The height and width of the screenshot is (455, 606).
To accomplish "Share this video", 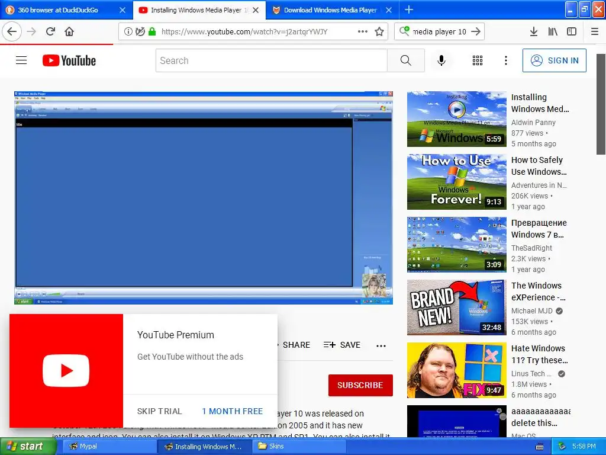I will (x=296, y=345).
